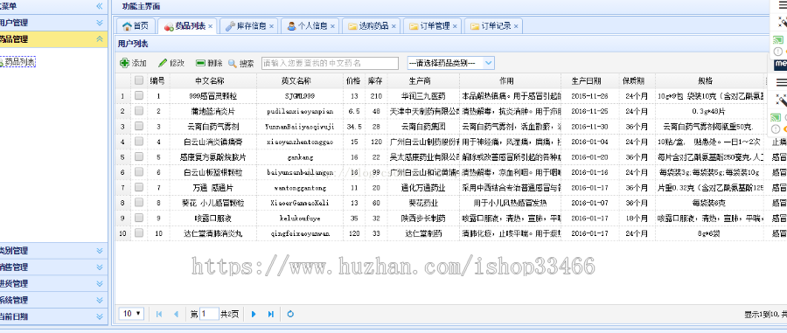Refresh the drug table
This screenshot has width=787, height=333.
[290, 314]
